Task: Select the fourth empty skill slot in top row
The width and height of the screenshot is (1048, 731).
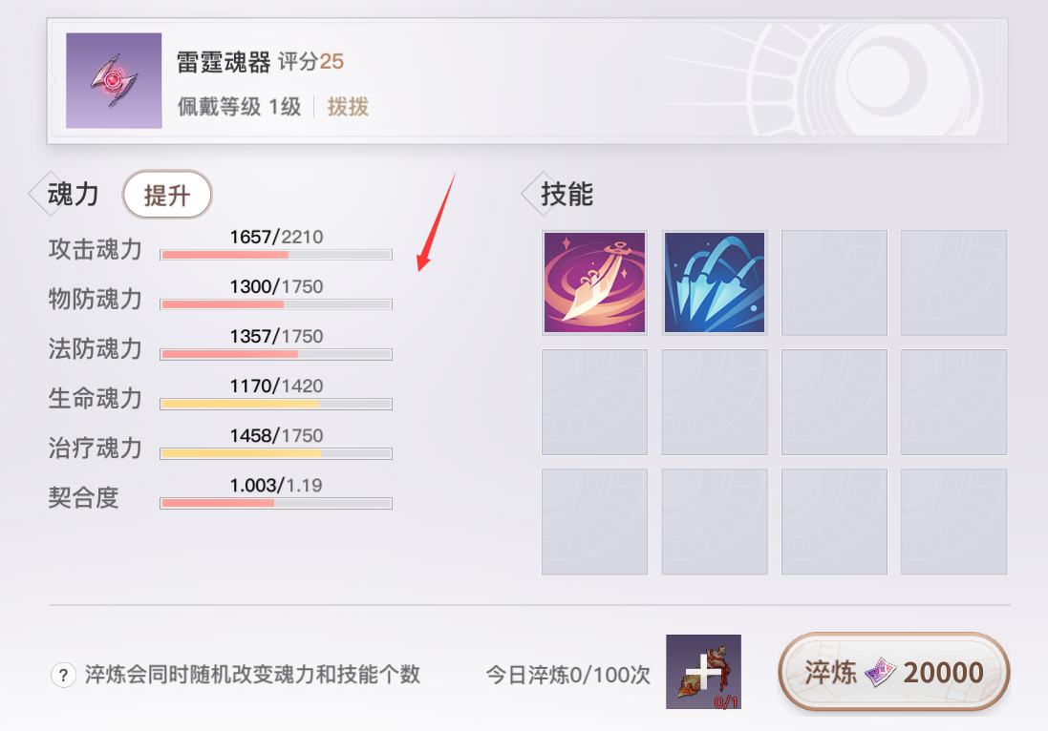Action: pos(953,282)
